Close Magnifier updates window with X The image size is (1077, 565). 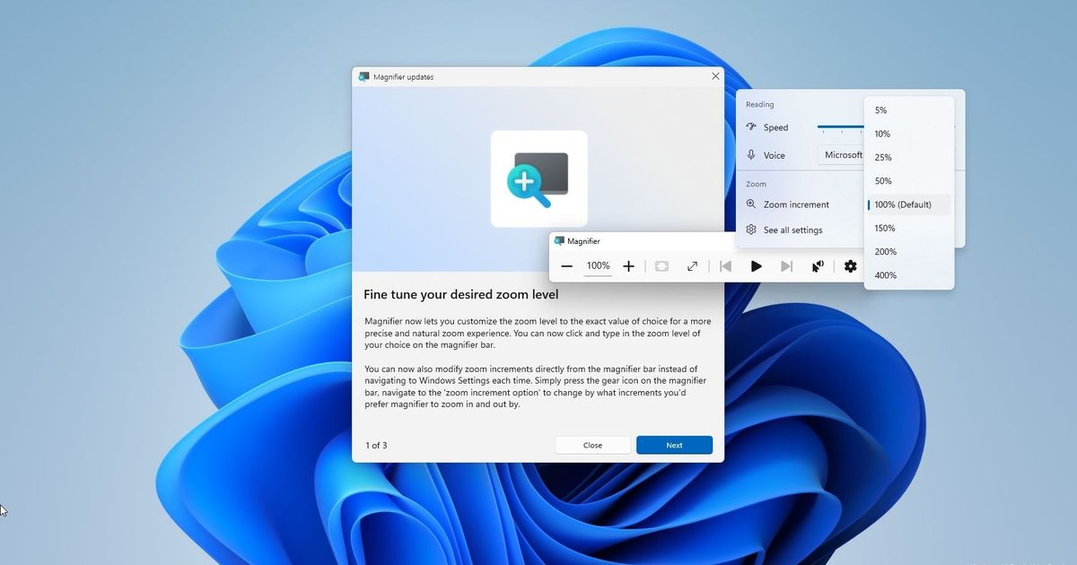tap(715, 76)
